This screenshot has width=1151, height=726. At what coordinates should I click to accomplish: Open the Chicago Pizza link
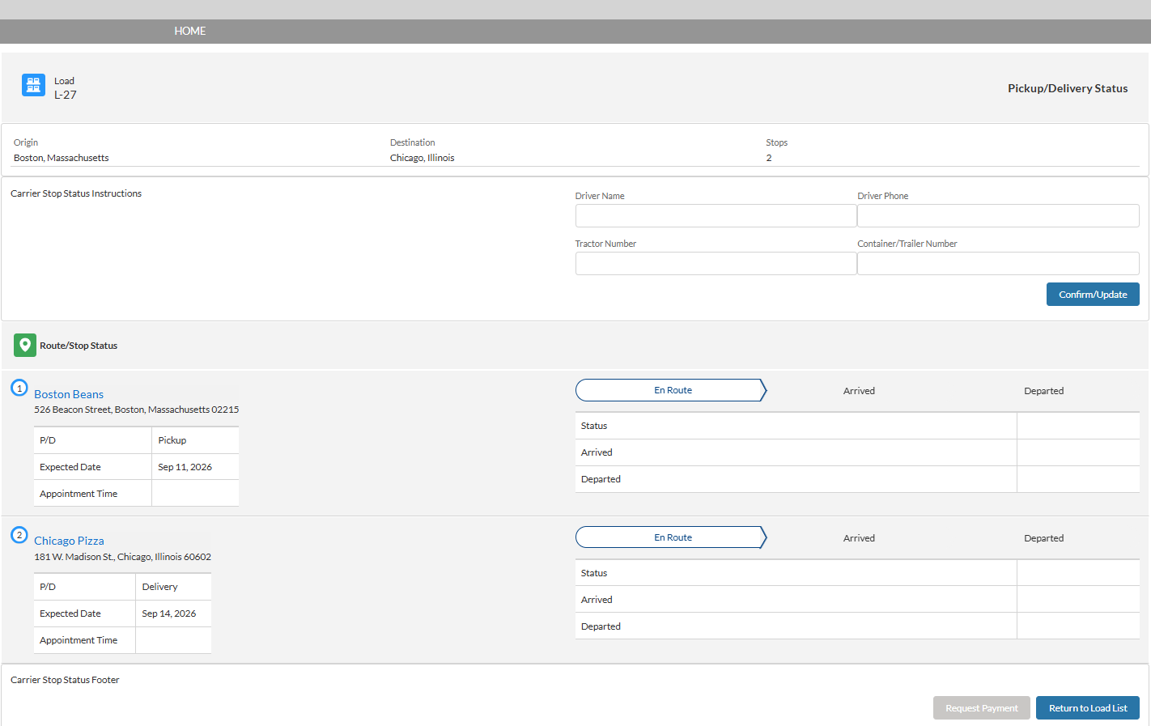69,541
